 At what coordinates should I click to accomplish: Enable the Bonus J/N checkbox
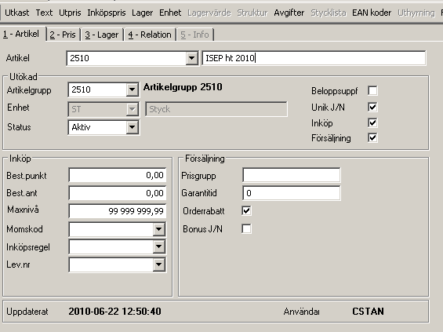tap(246, 228)
